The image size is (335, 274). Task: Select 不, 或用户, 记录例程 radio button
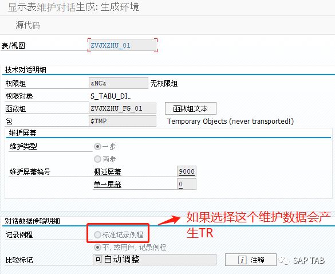point(98,248)
